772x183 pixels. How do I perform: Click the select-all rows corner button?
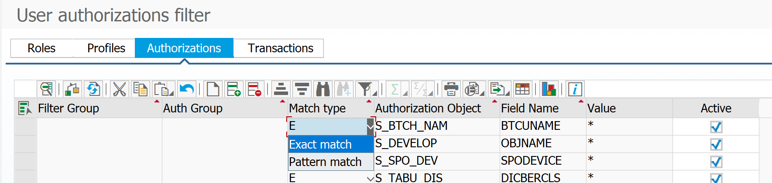pyautogui.click(x=25, y=108)
